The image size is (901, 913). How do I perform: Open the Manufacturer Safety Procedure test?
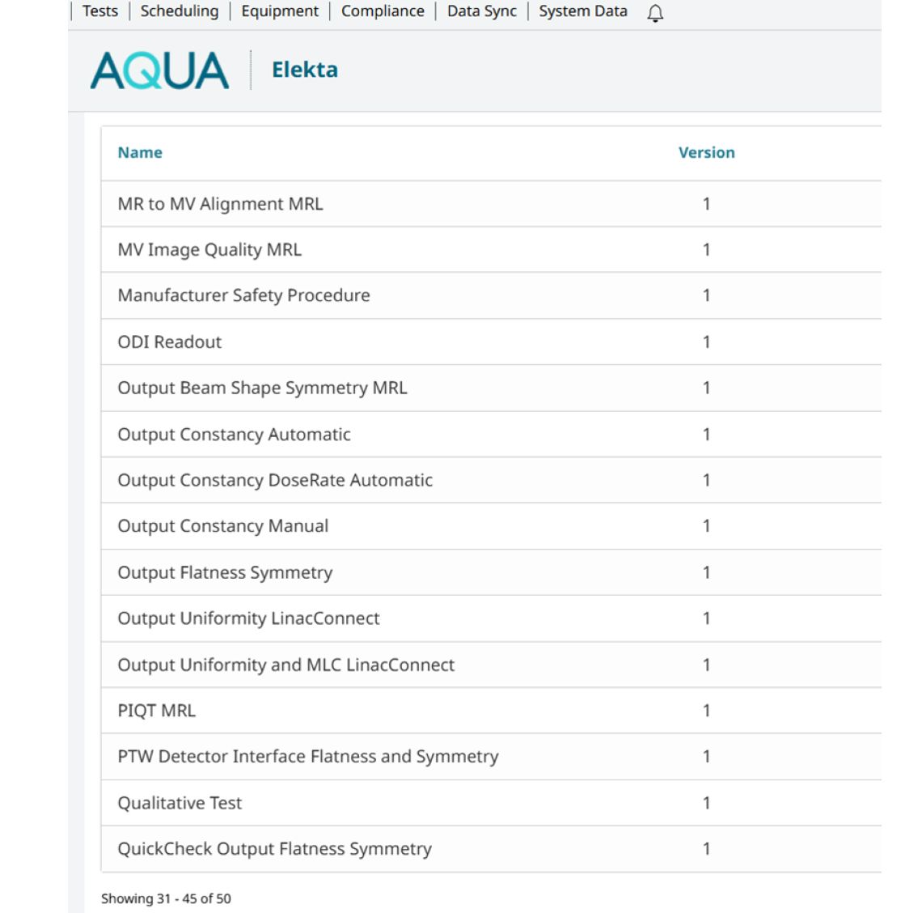(x=244, y=295)
